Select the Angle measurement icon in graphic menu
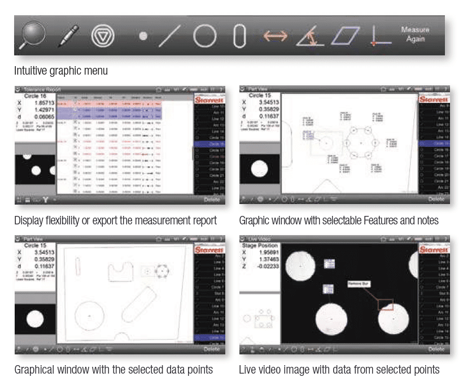Image resolution: width=463 pixels, height=390 pixels. 310,36
